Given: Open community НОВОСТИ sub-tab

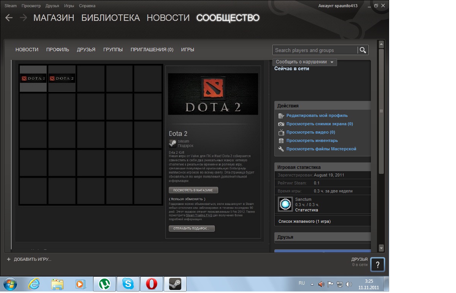Looking at the screenshot, I should click(27, 50).
